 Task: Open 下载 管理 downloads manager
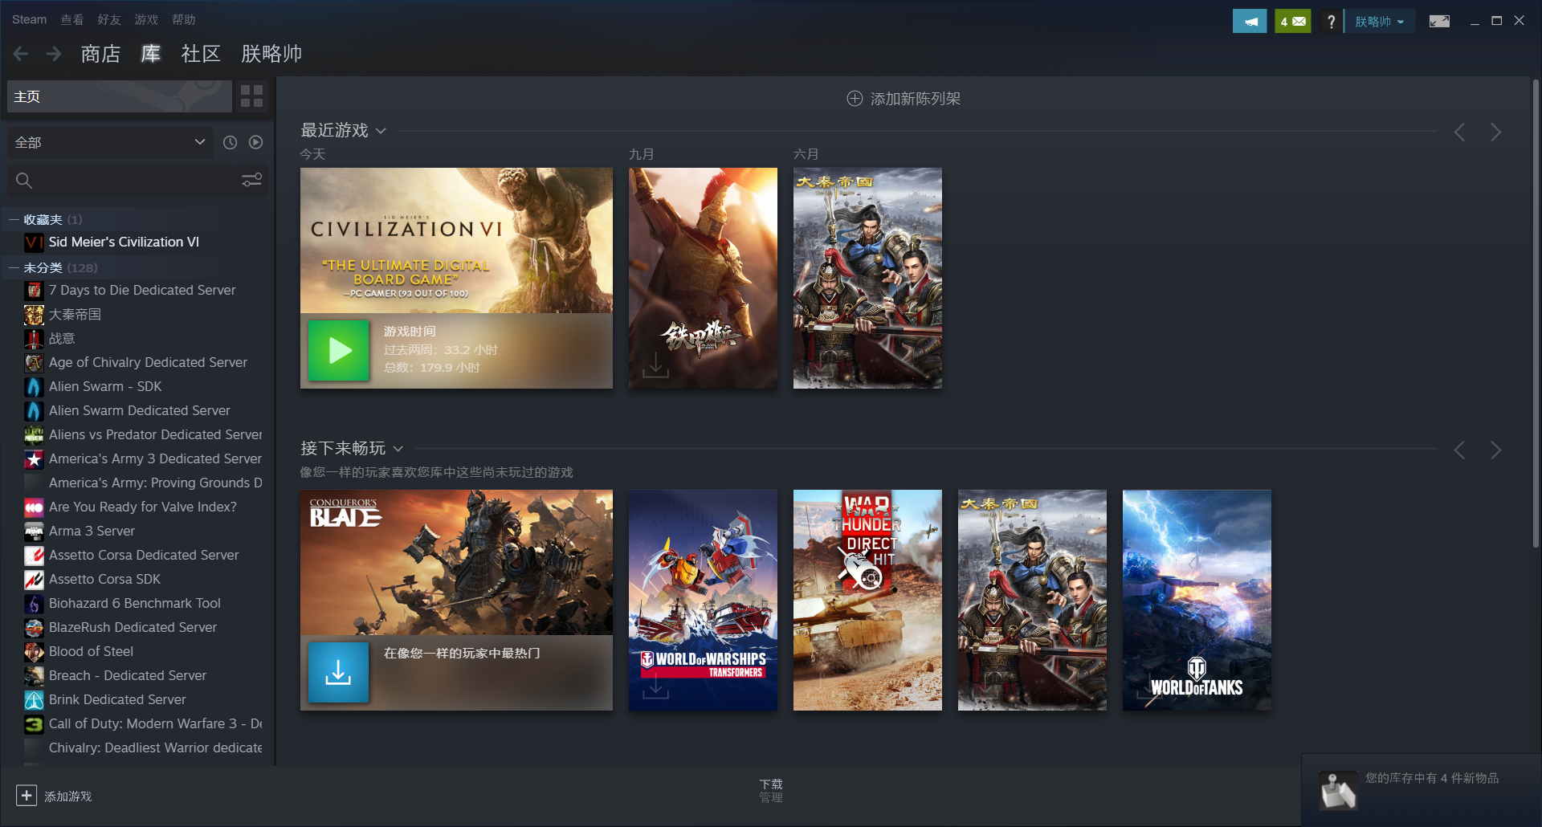click(771, 790)
